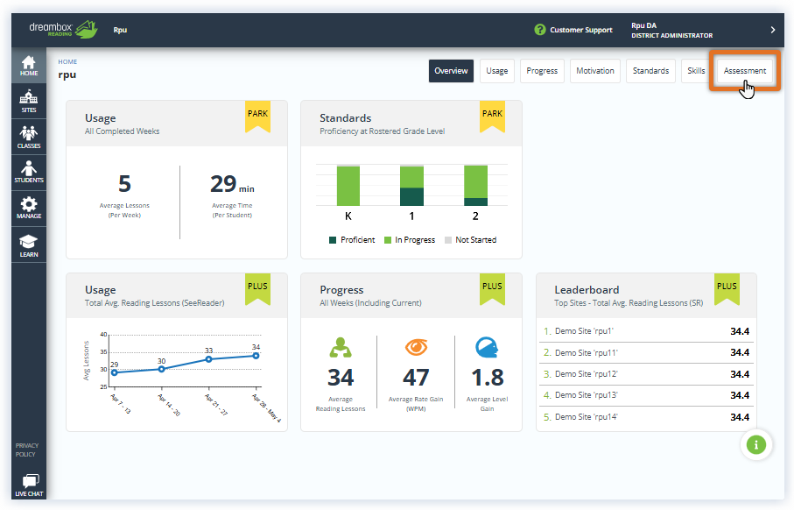The image size is (794, 510).
Task: Toggle the In Progress legend item
Action: (409, 239)
